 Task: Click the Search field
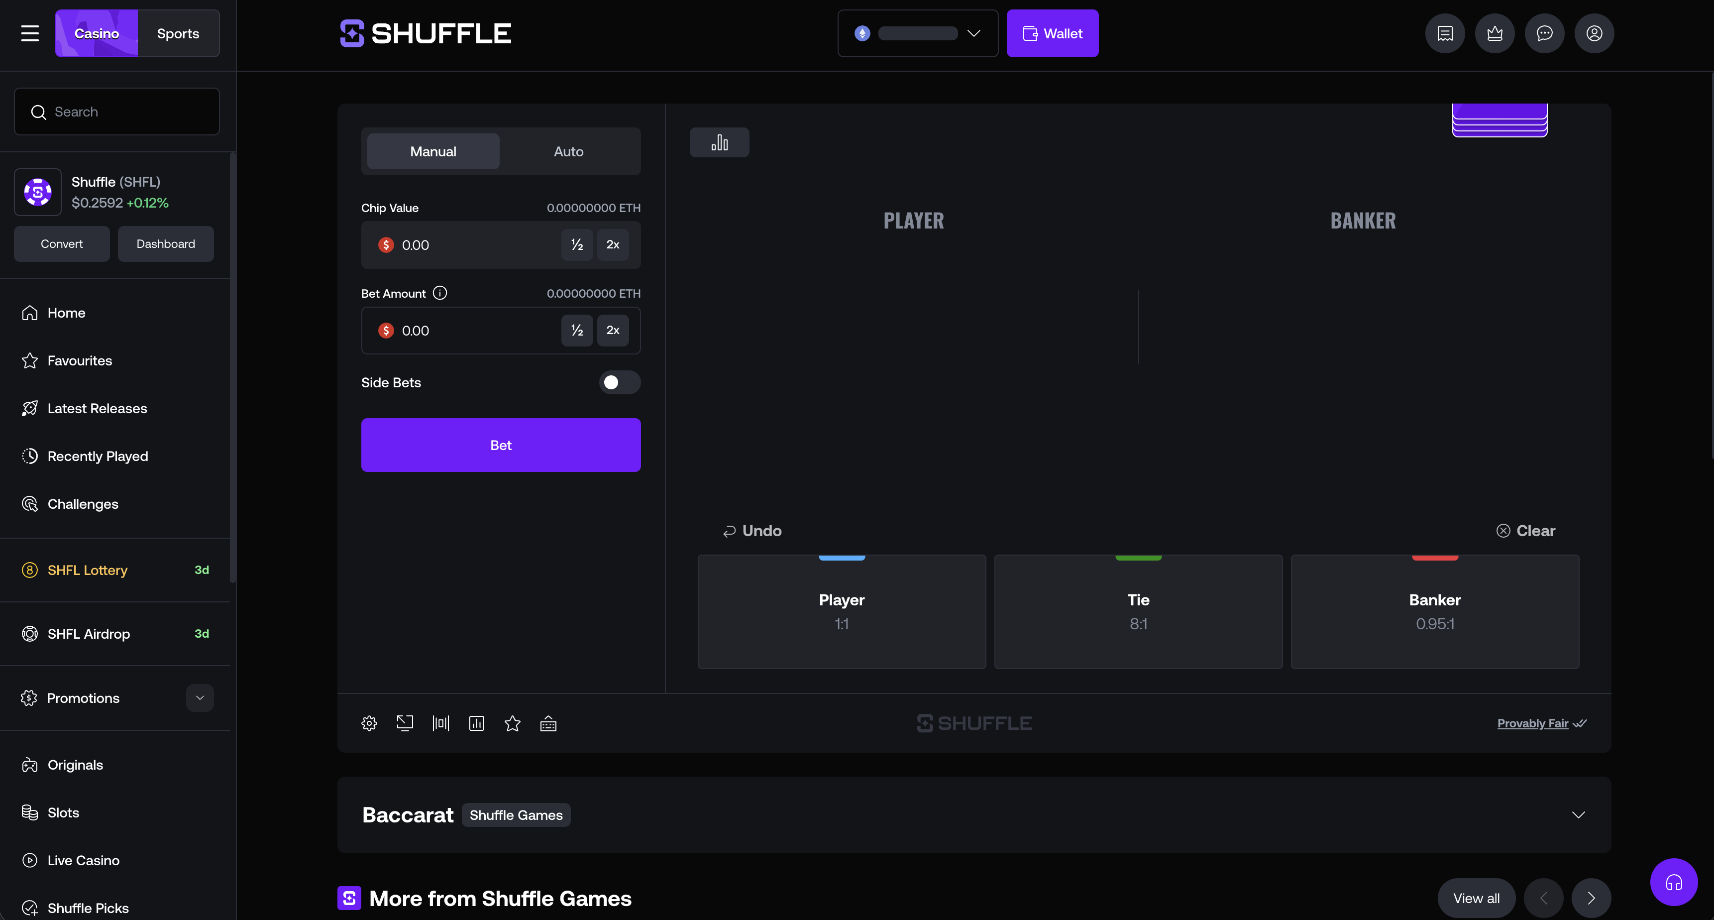[117, 112]
